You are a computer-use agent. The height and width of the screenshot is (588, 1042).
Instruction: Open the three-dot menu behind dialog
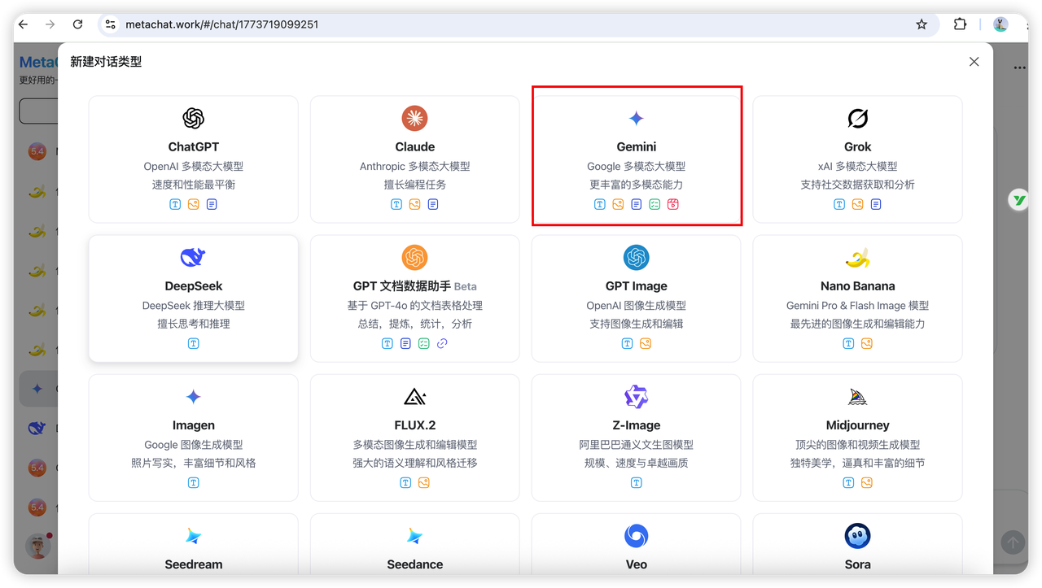click(1019, 68)
